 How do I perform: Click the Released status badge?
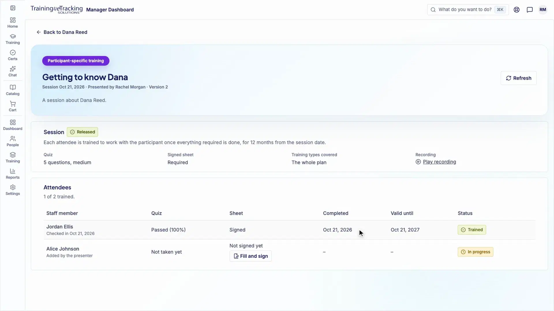83,132
